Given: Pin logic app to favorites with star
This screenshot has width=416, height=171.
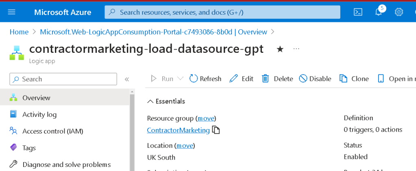Looking at the screenshot, I should [x=280, y=49].
